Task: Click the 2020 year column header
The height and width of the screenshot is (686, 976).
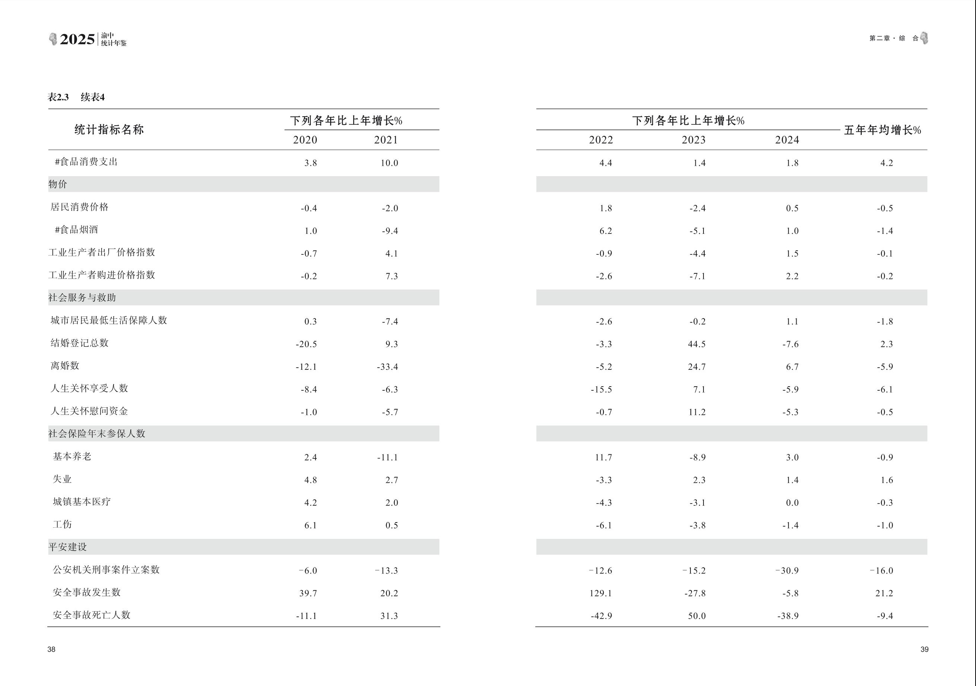Action: pyautogui.click(x=305, y=140)
